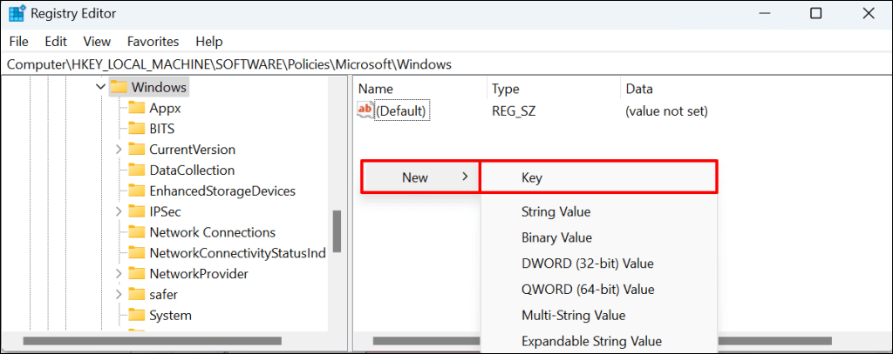
Task: Click the Name column header
Action: [377, 89]
